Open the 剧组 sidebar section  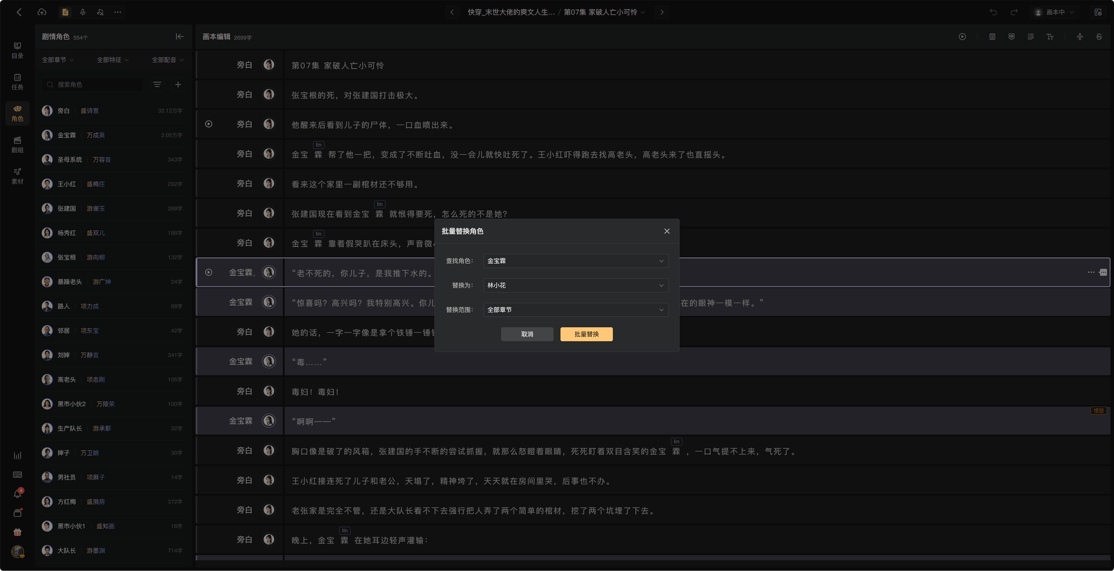coord(17,145)
